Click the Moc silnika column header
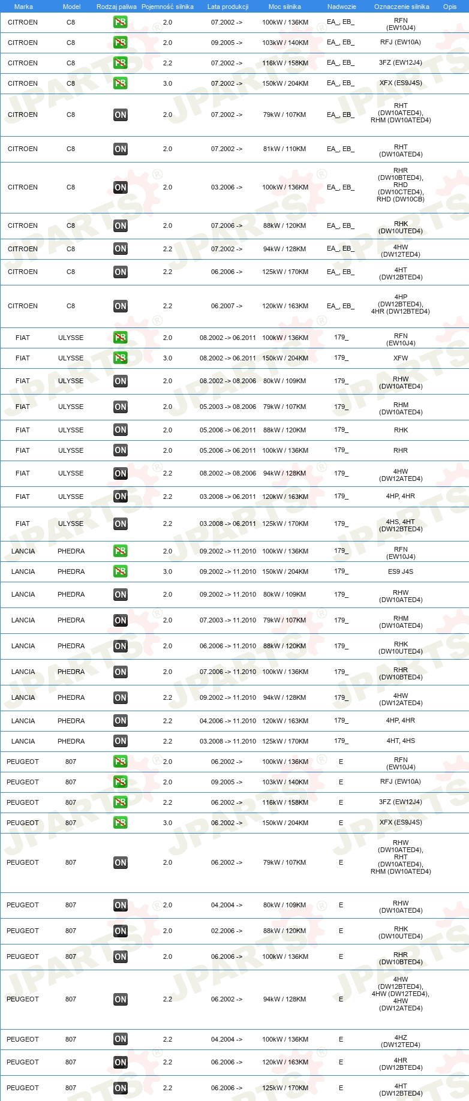Image resolution: width=469 pixels, height=1101 pixels. [x=285, y=7]
